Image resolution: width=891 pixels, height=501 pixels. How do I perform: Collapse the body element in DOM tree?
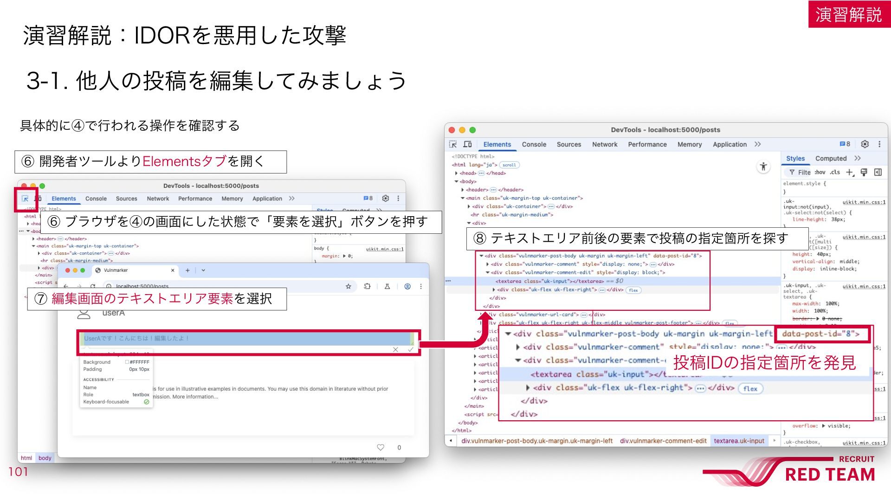click(x=456, y=181)
